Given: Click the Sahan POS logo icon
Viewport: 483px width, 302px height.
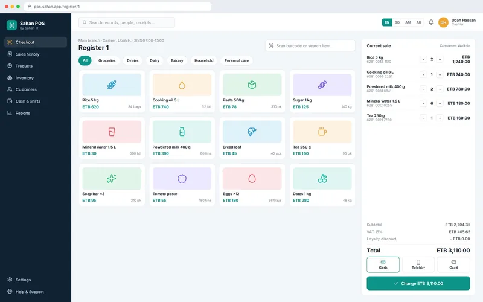Looking at the screenshot, I should (x=11, y=25).
